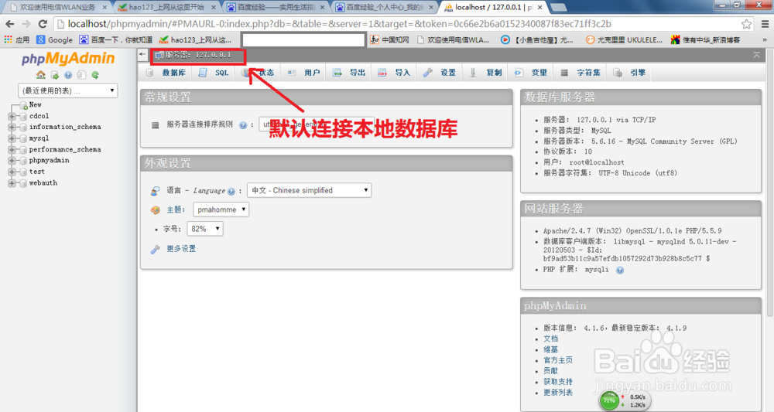Click help icon next to Language label
The width and height of the screenshot is (774, 412).
pos(231,191)
